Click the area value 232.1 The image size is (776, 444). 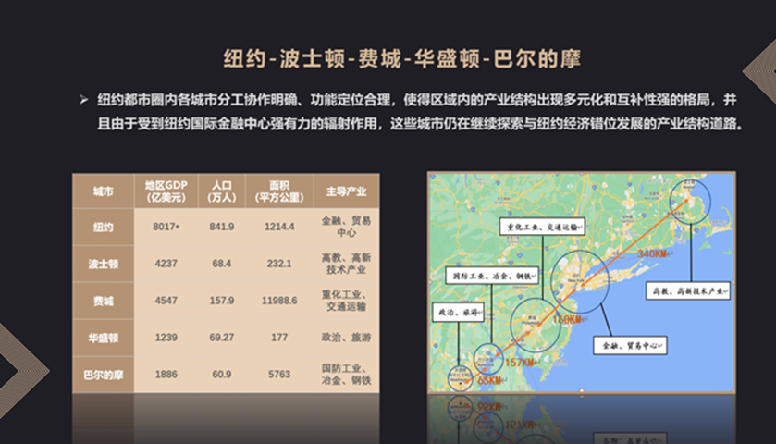coord(279,264)
